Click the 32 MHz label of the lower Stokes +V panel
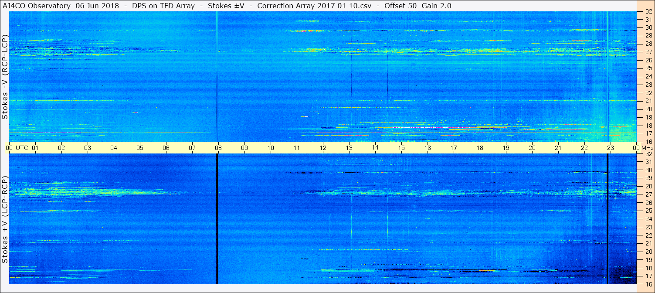 point(648,154)
